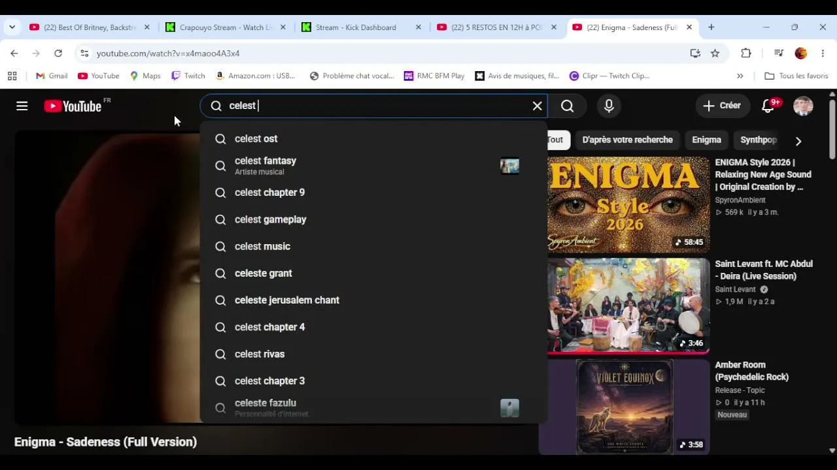The height and width of the screenshot is (470, 837).
Task: Show more filter chips with right arrow
Action: click(x=798, y=140)
